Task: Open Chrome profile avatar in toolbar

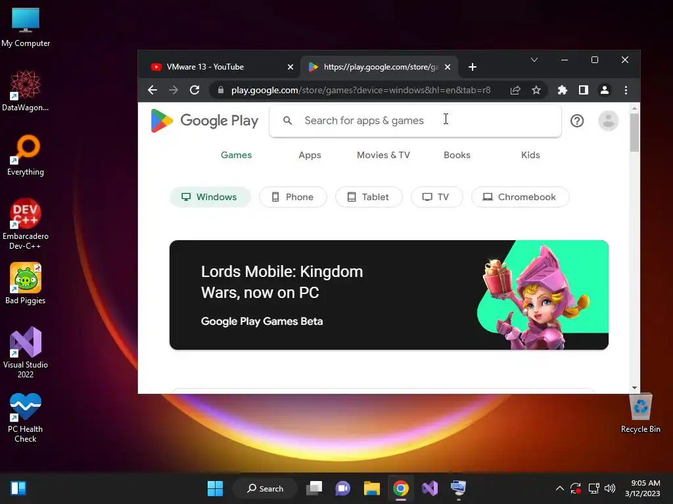Action: point(605,90)
